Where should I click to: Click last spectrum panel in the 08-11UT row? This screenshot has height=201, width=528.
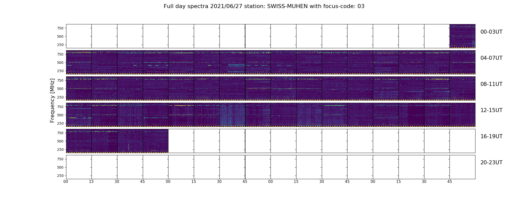(x=462, y=88)
